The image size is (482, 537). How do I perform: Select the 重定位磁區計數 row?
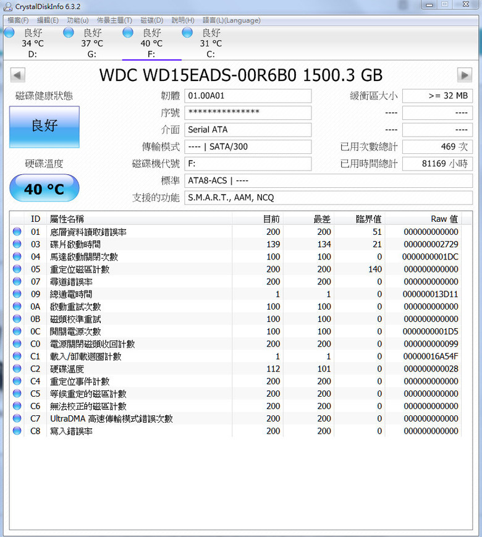[x=235, y=269]
